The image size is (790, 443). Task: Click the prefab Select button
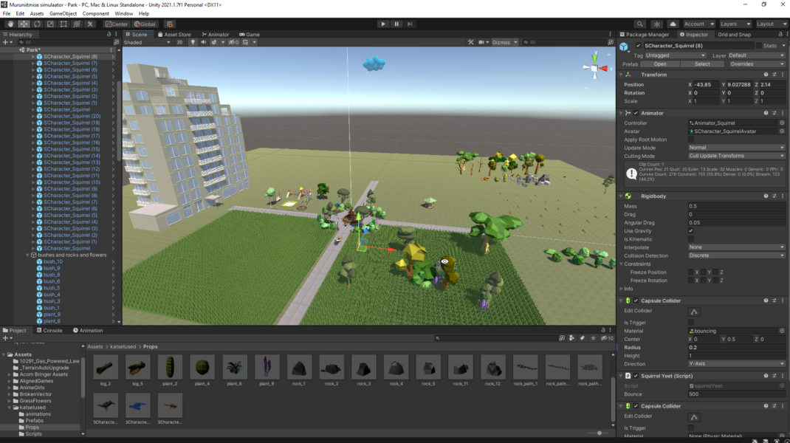(702, 64)
